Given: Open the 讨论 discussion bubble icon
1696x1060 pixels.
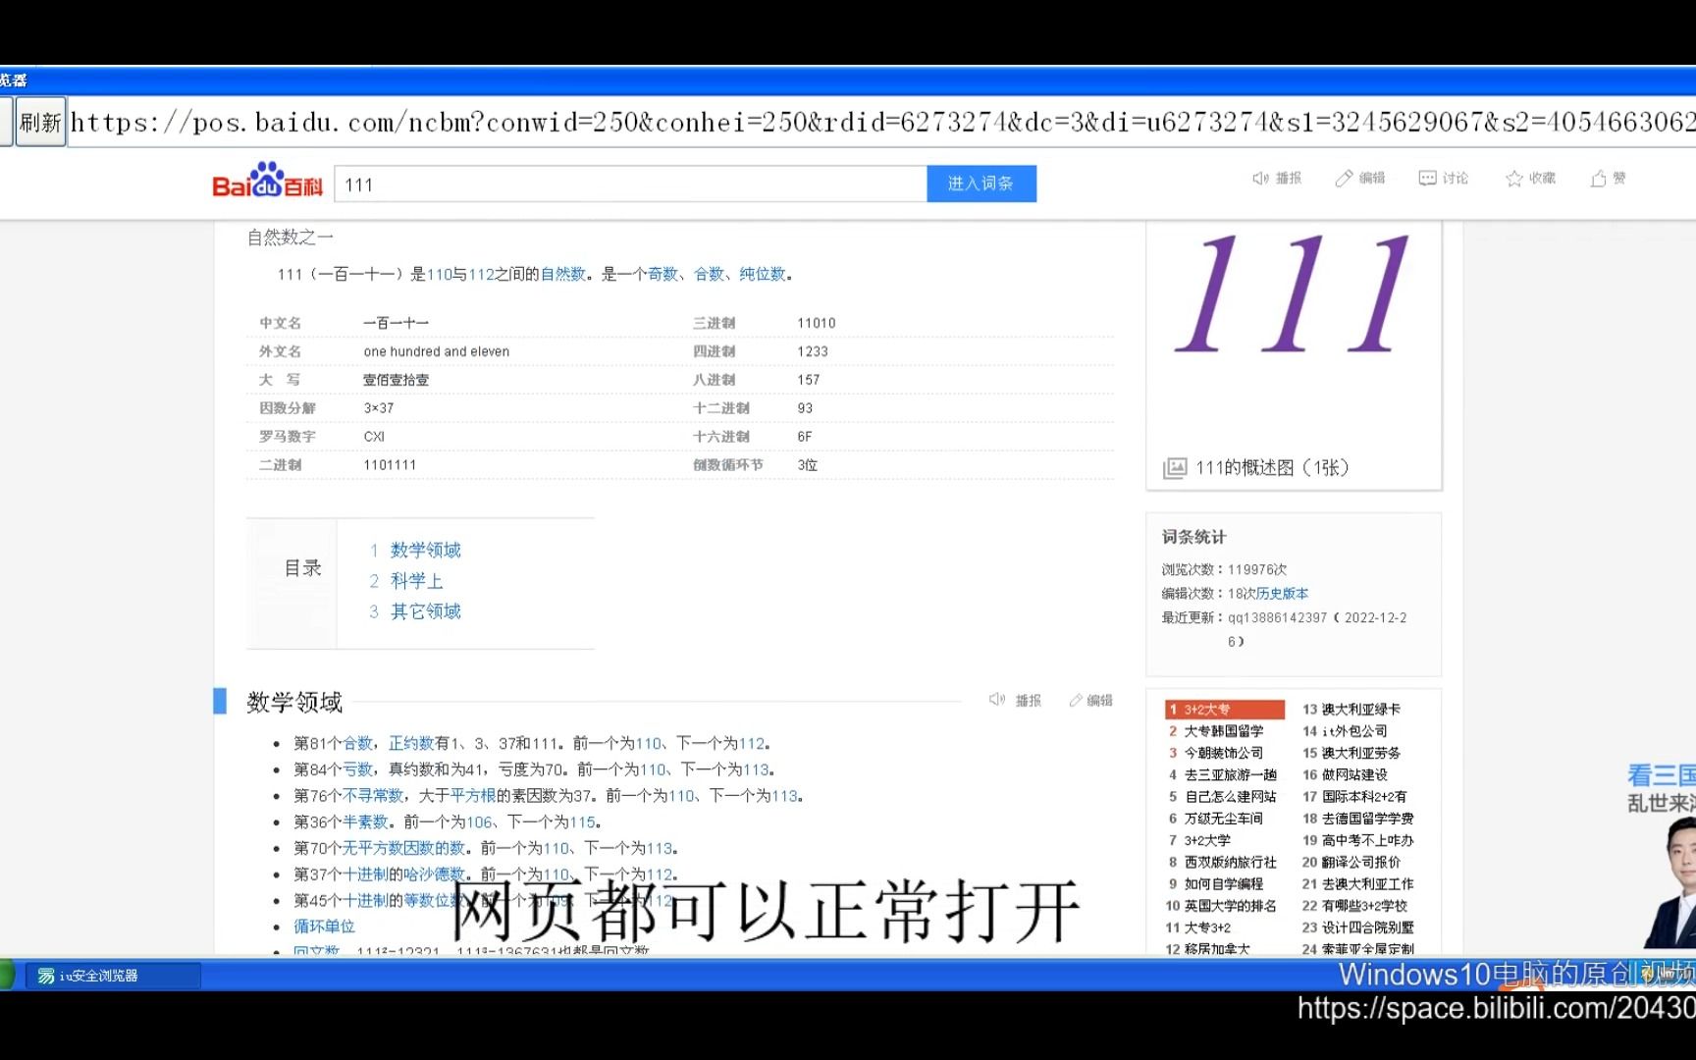Looking at the screenshot, I should [1429, 178].
